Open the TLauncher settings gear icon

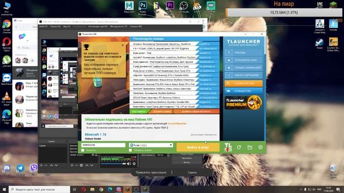click(260, 147)
